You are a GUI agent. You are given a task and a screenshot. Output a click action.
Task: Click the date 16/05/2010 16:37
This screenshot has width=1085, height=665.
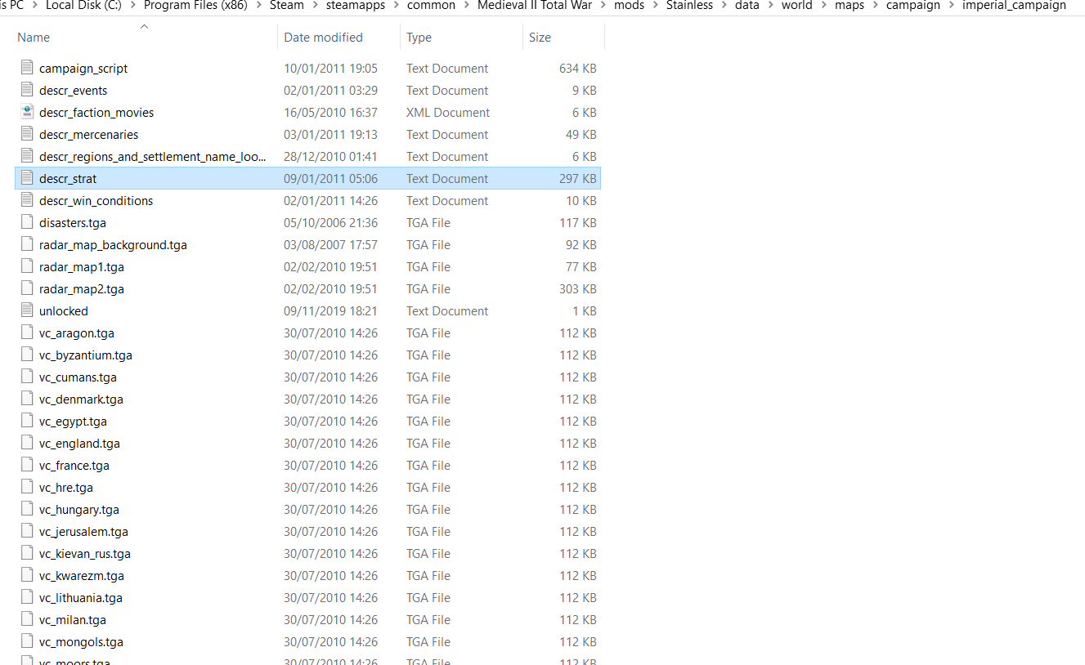pos(330,112)
